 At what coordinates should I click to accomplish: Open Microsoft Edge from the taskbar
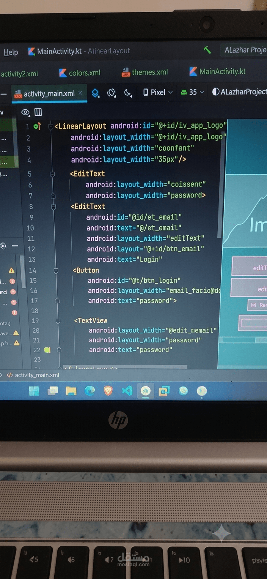[90, 391]
